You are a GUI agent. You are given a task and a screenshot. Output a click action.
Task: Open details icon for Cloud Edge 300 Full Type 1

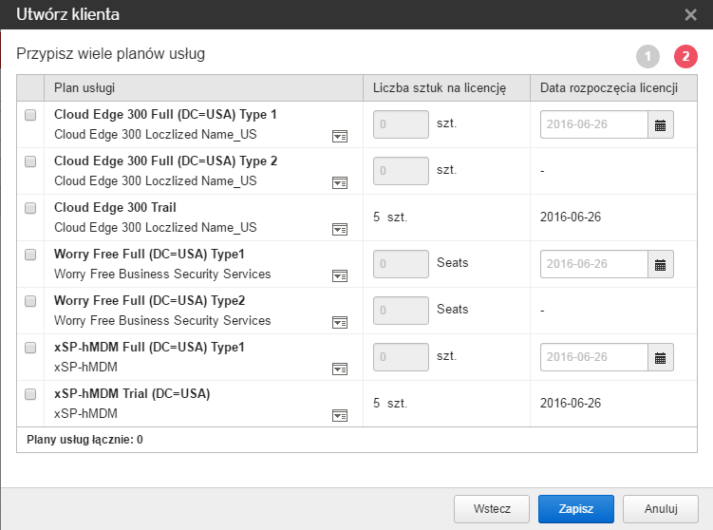click(x=339, y=137)
